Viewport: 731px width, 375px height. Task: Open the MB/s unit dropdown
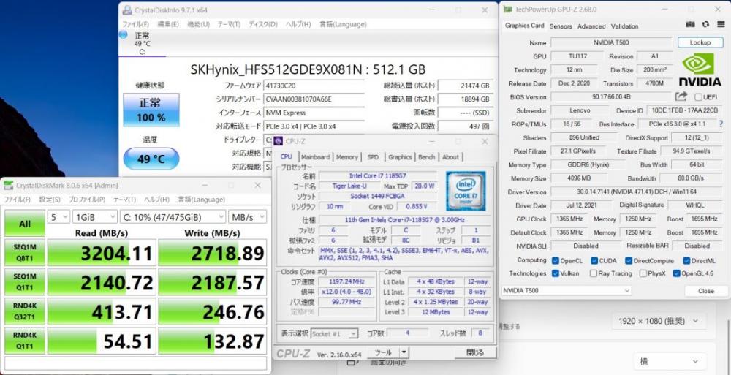(x=248, y=217)
